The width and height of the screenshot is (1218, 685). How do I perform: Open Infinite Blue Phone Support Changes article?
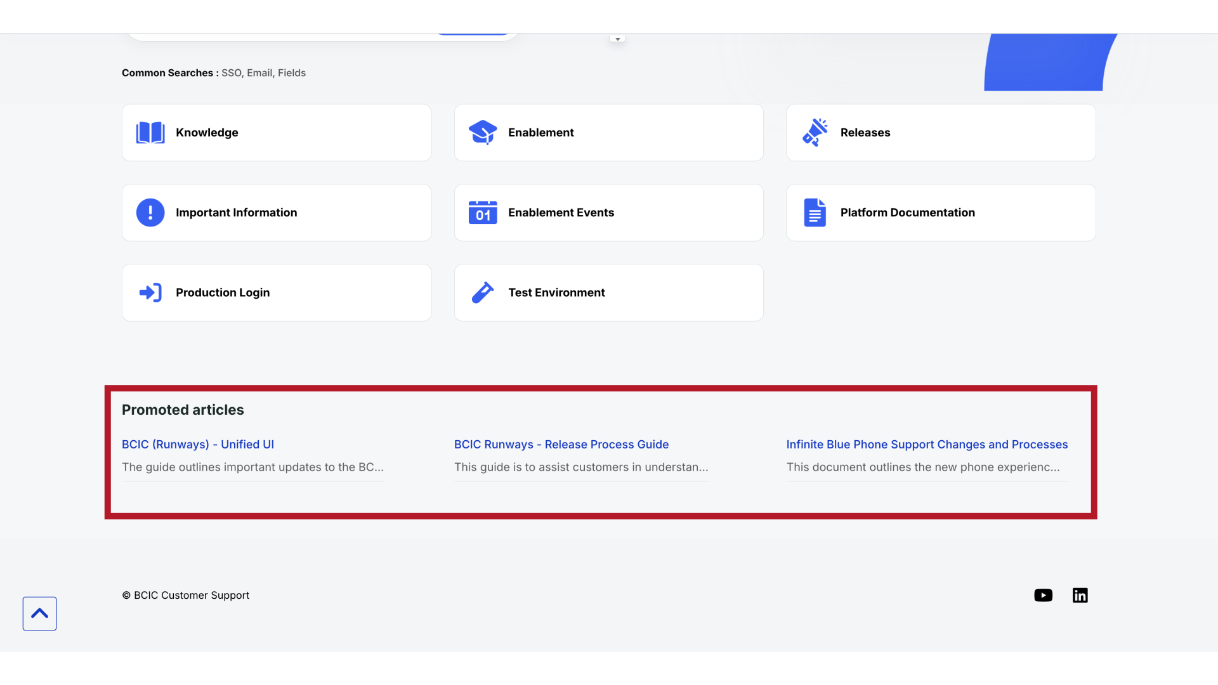pos(927,445)
